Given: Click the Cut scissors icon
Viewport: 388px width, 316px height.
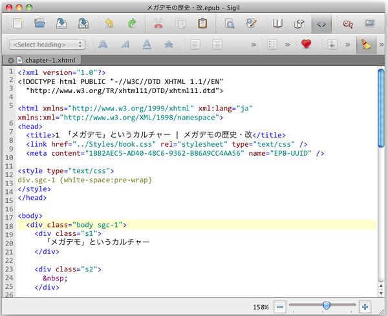Looking at the screenshot, I should point(158,24).
